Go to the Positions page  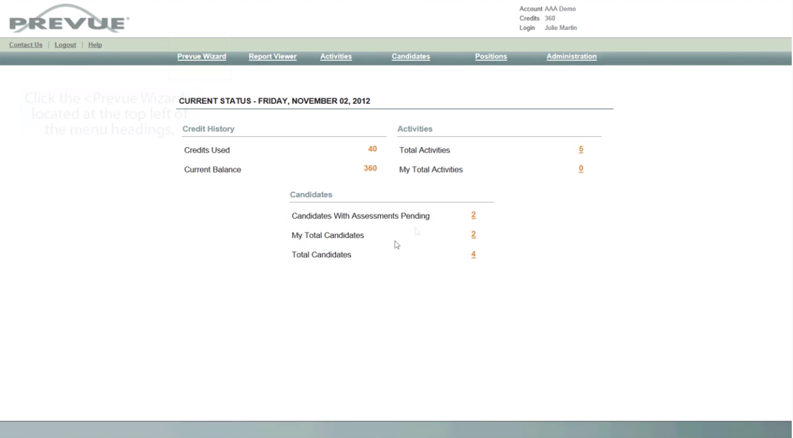coord(491,56)
